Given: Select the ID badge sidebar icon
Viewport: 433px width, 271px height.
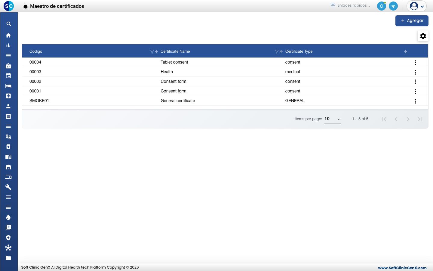Looking at the screenshot, I should tap(8, 66).
